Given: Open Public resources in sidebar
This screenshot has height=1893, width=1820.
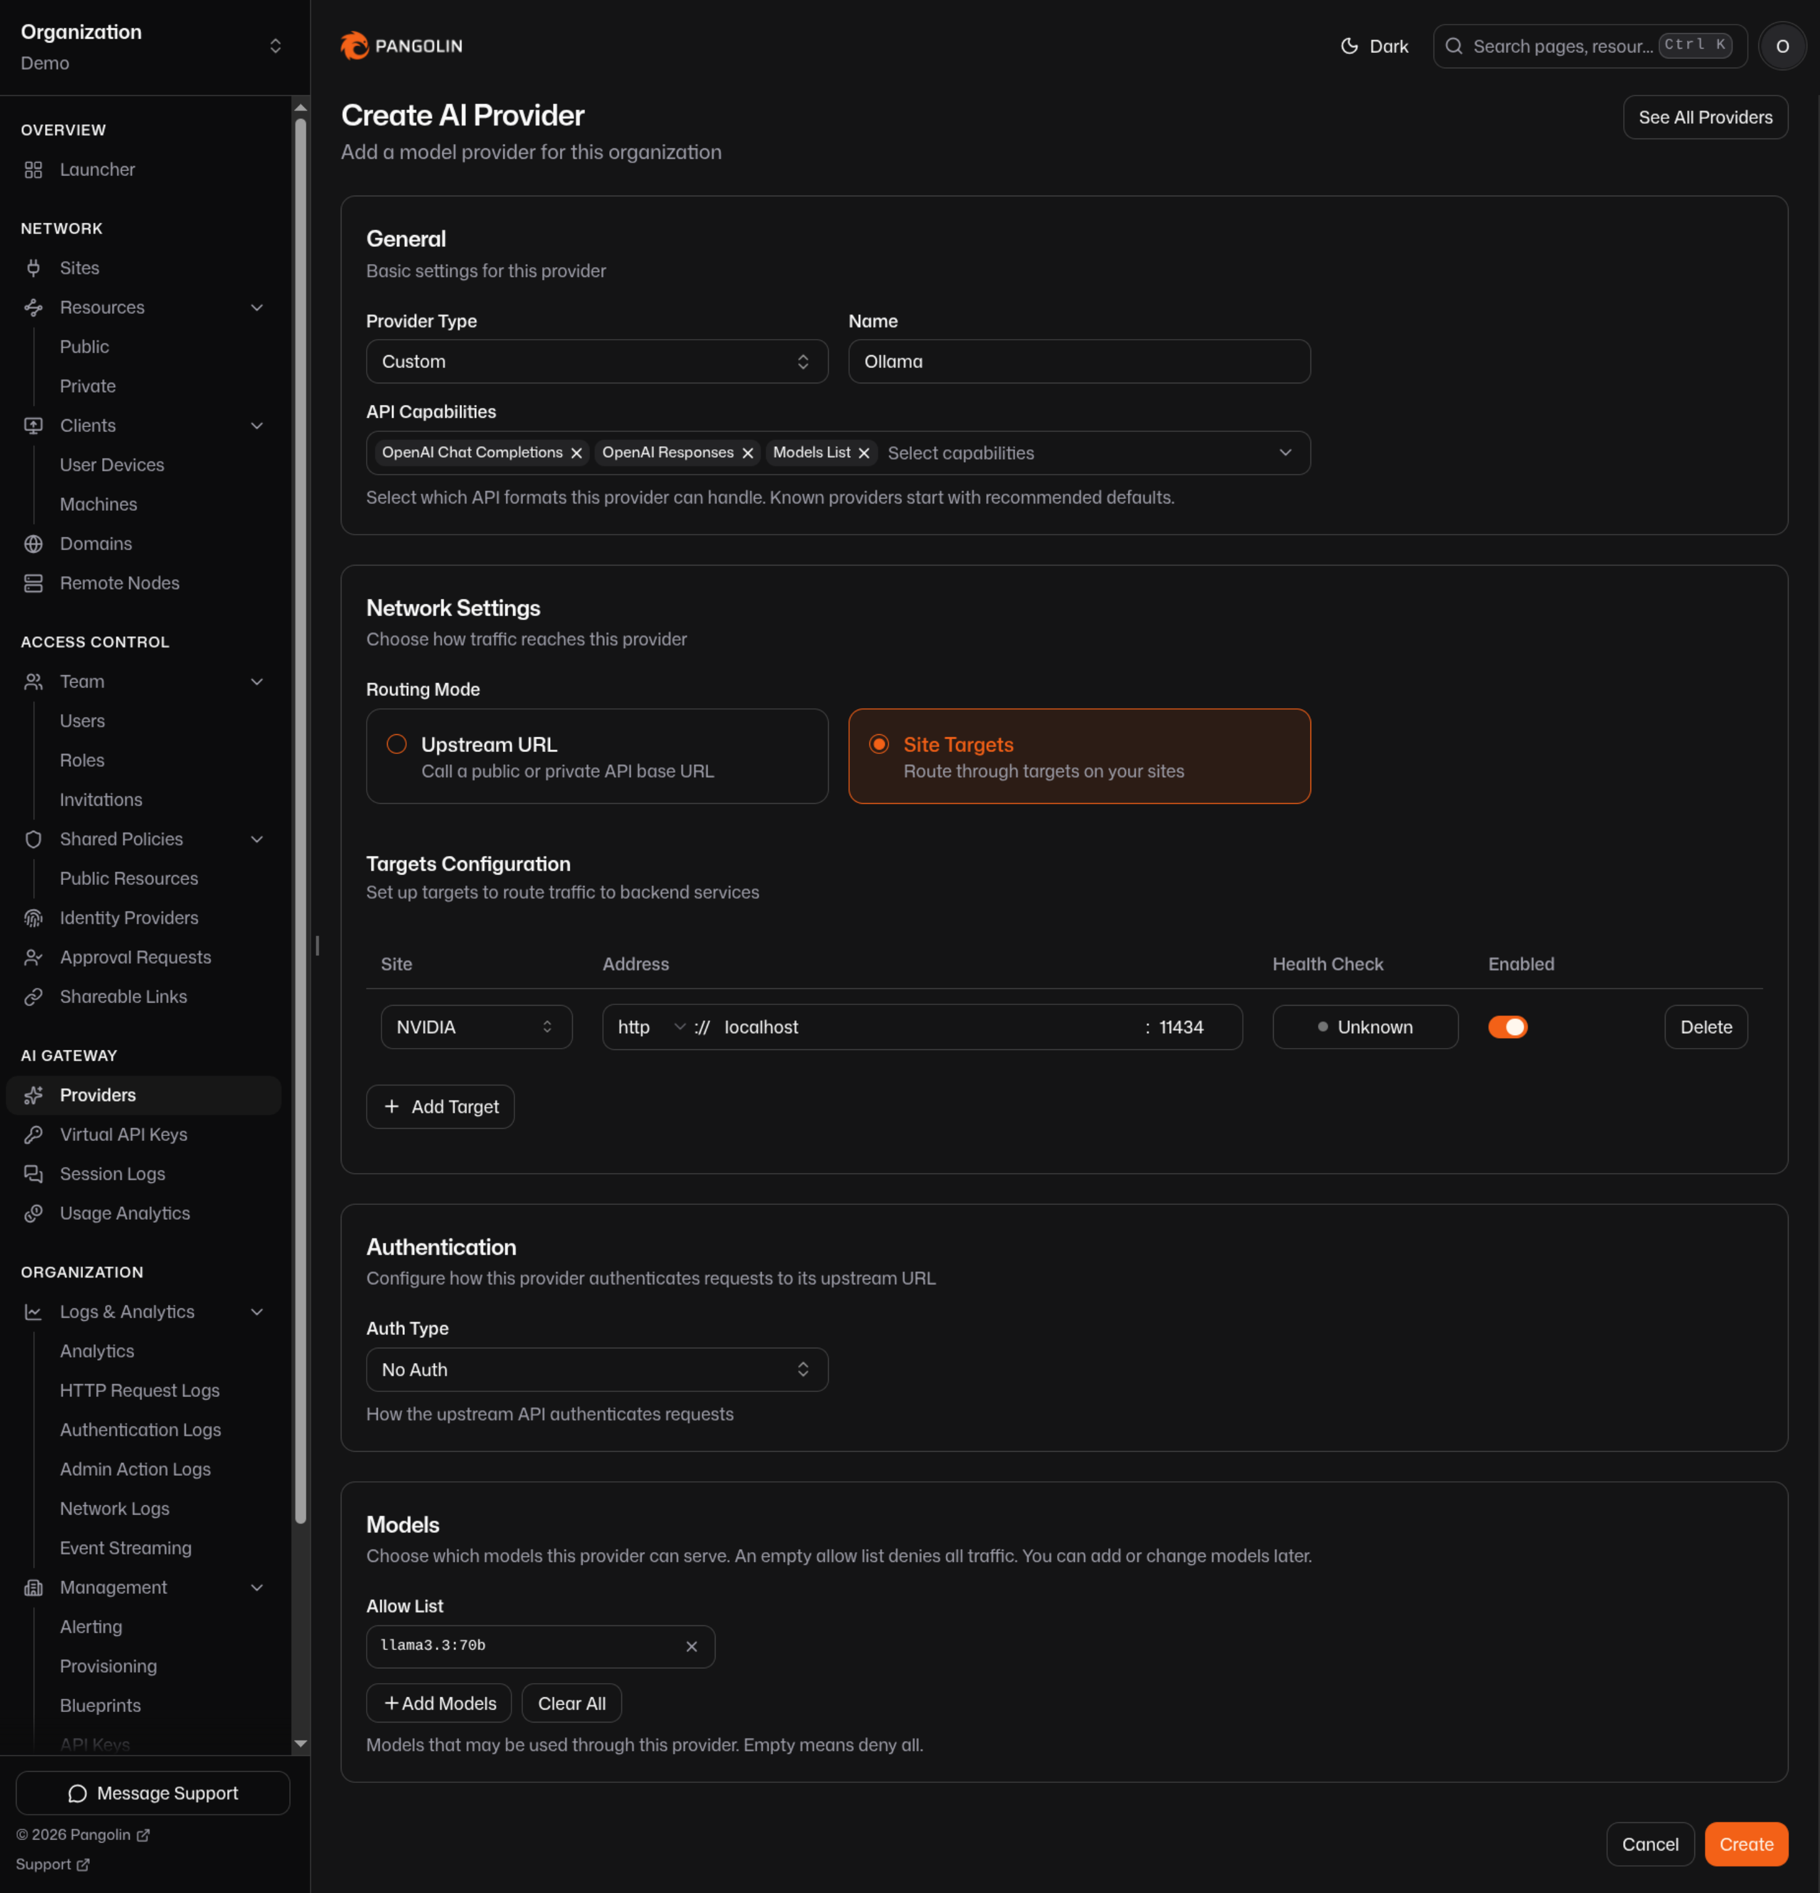Looking at the screenshot, I should point(85,346).
